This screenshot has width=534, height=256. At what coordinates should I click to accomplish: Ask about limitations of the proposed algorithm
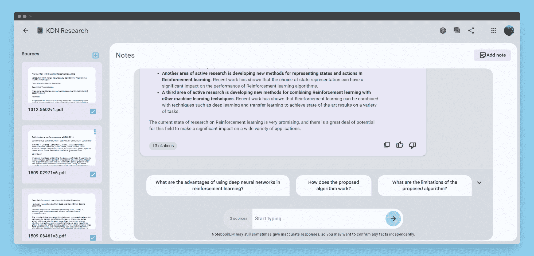pyautogui.click(x=424, y=185)
